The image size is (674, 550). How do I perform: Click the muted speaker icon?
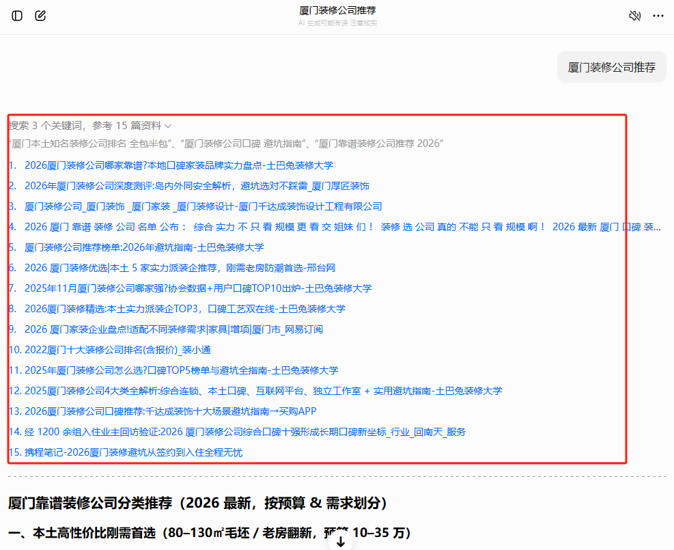coord(635,16)
